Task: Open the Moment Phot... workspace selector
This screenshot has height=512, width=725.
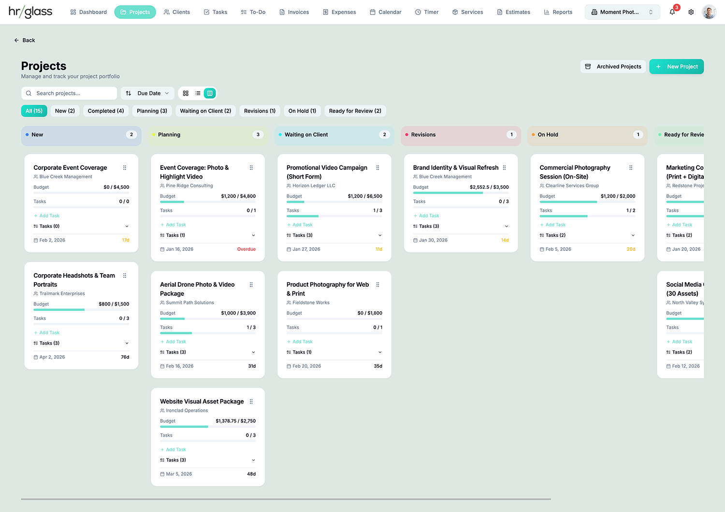Action: pyautogui.click(x=622, y=12)
